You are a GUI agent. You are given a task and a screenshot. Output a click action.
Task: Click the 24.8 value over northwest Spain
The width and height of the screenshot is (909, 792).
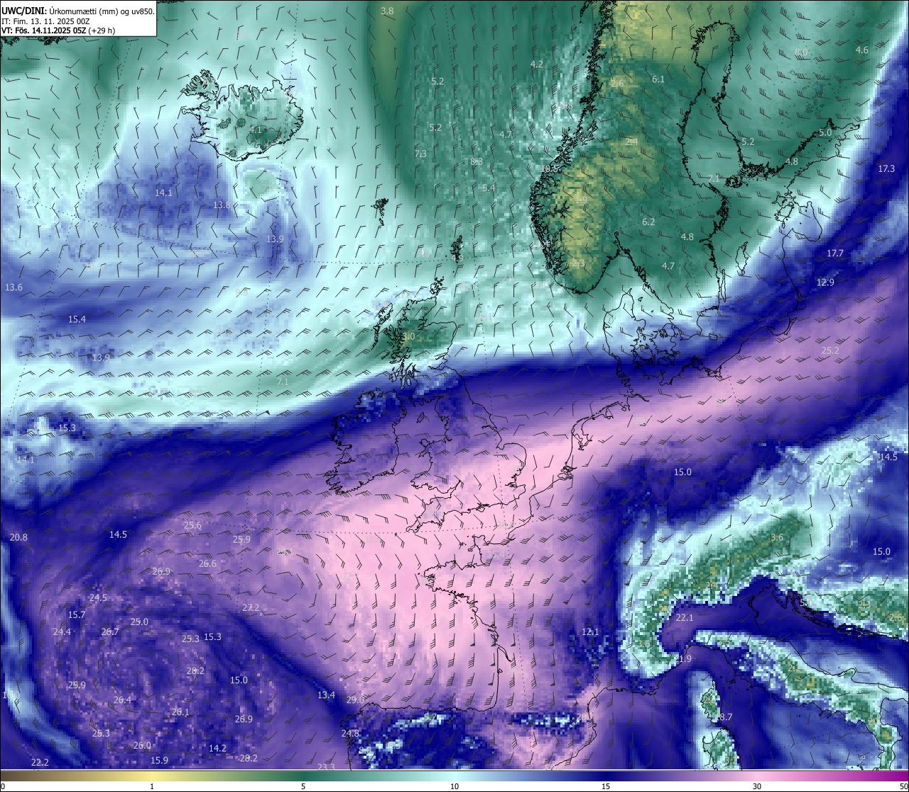350,734
